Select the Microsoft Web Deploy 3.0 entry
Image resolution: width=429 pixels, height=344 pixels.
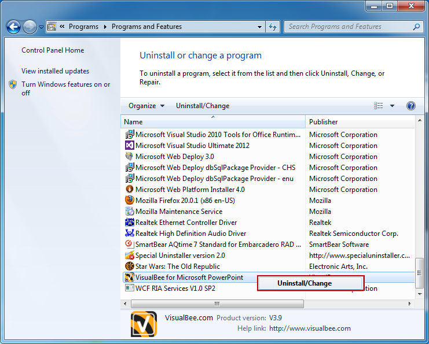tap(175, 157)
